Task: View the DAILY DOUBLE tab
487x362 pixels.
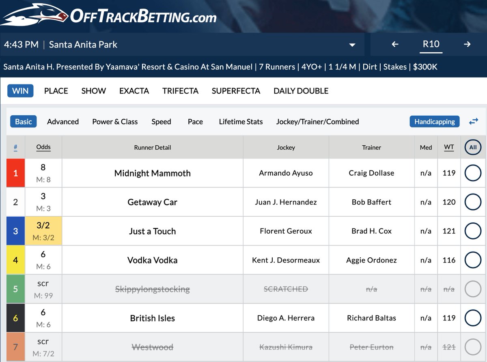Action: [301, 91]
